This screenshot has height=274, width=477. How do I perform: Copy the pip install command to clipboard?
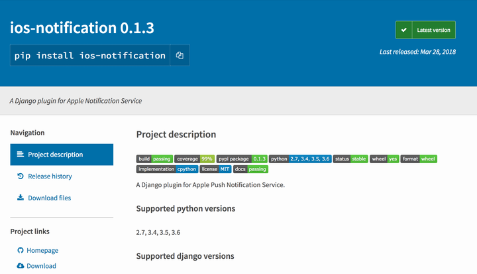coord(180,56)
